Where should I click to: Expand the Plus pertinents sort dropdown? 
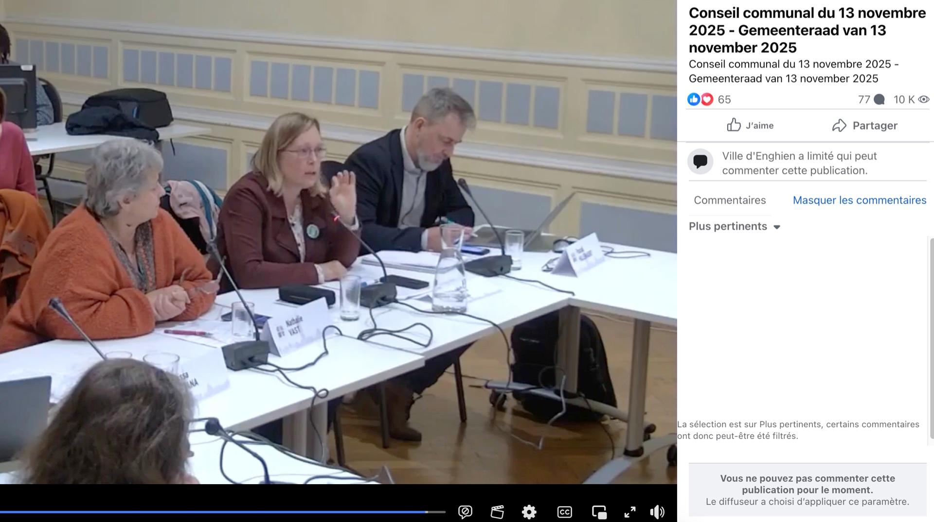[x=728, y=226]
